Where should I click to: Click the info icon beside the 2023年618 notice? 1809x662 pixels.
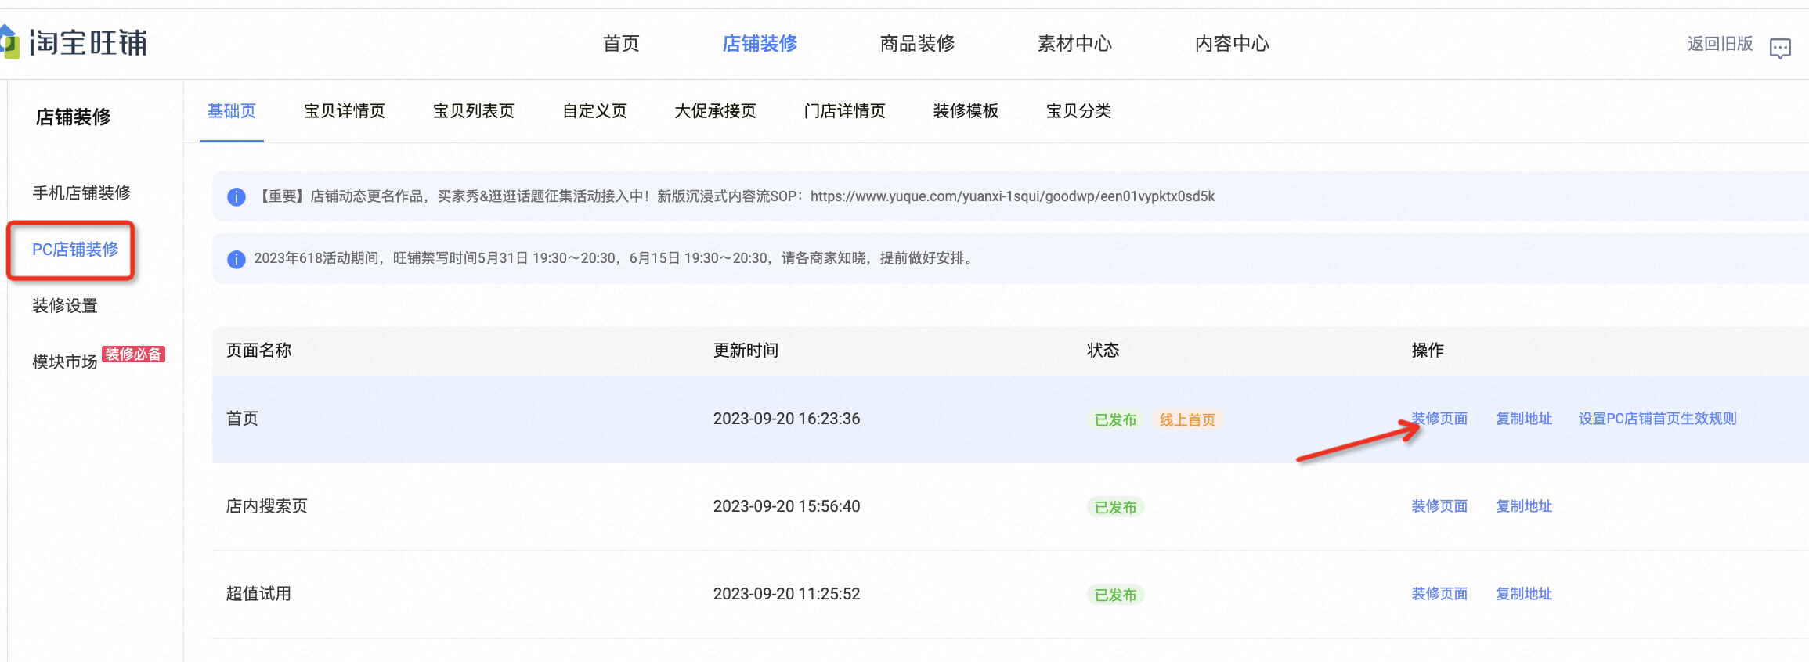(236, 259)
